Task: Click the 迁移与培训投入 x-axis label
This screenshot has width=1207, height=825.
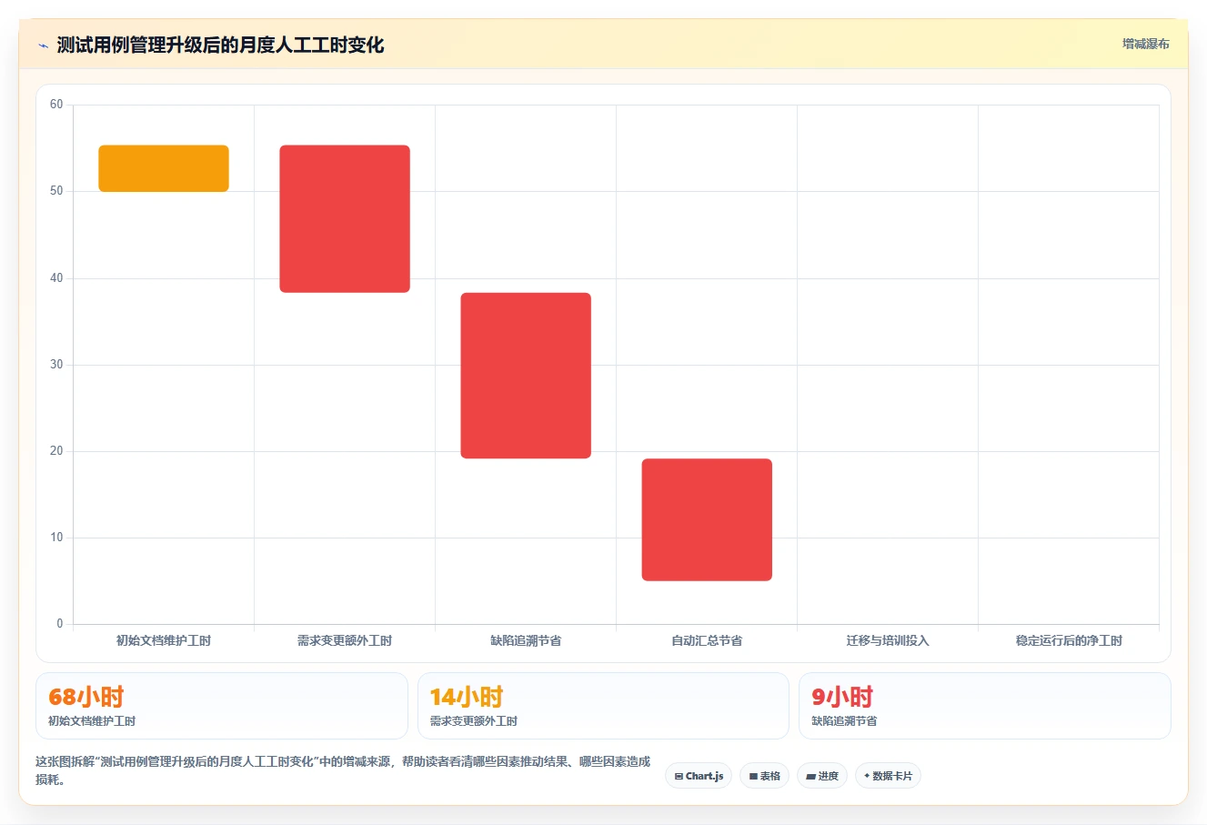Action: tap(888, 640)
